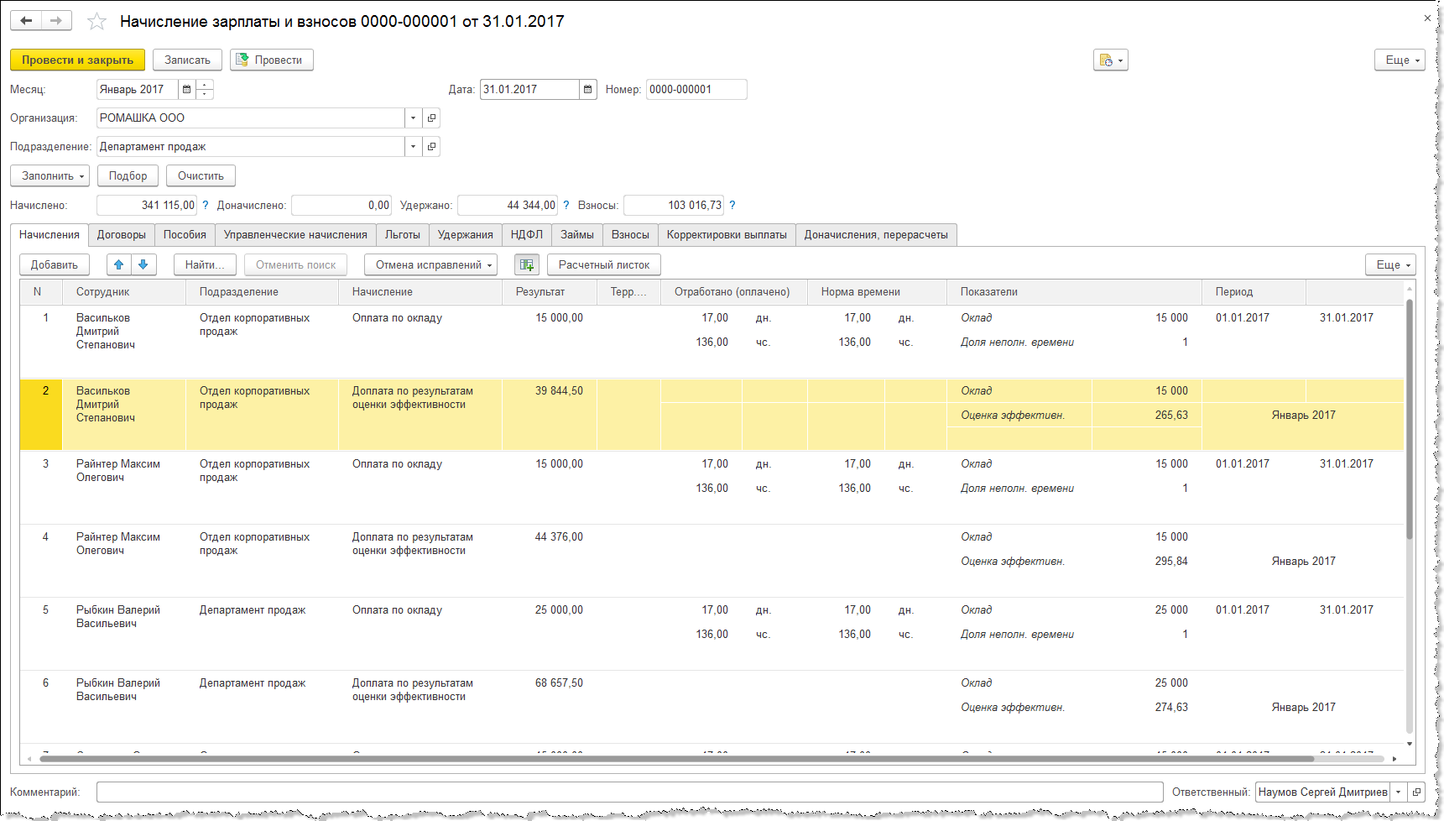
Task: Move row down with blue arrow
Action: pos(143,264)
